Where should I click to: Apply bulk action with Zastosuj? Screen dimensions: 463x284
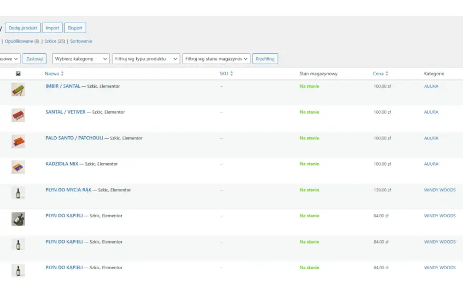coord(35,59)
